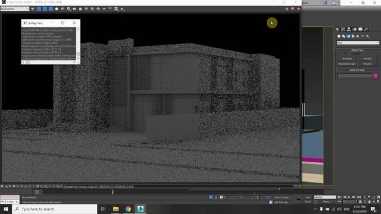381x214 pixels.
Task: Open the Selected key filter dropdown
Action: pyautogui.click(x=324, y=197)
